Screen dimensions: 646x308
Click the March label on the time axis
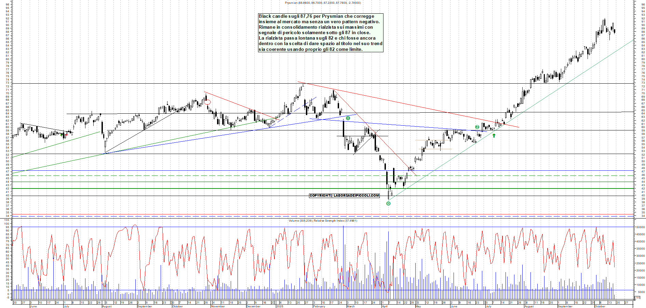coord(351,306)
